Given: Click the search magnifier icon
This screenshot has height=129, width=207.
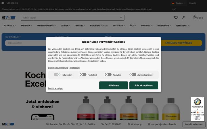Looking at the screenshot, I should pyautogui.click(x=121, y=17).
